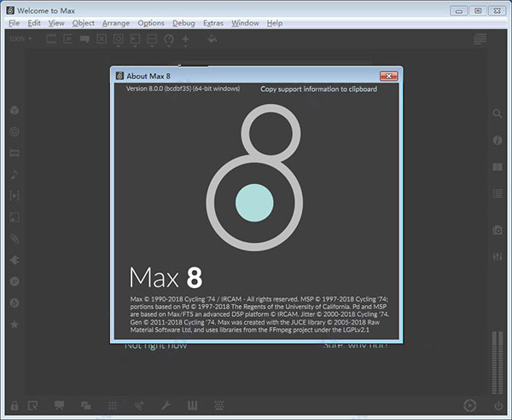Open the patcher windows icon in bottom toolbar
The image size is (512, 420).
(86, 406)
